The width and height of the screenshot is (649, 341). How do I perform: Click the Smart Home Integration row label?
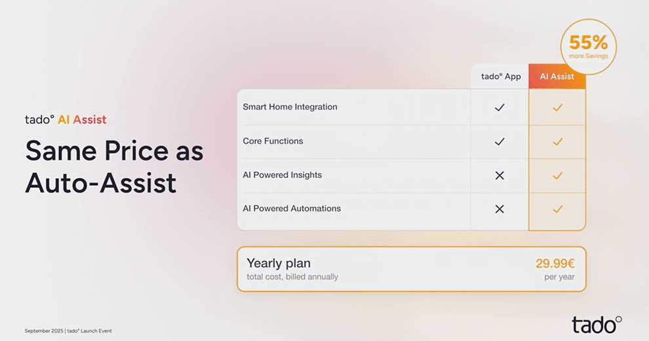pos(290,107)
